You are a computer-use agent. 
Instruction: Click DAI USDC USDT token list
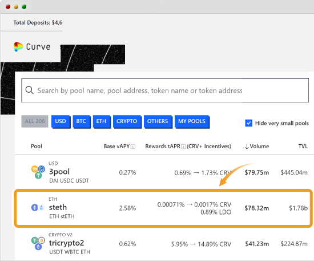coord(69,181)
